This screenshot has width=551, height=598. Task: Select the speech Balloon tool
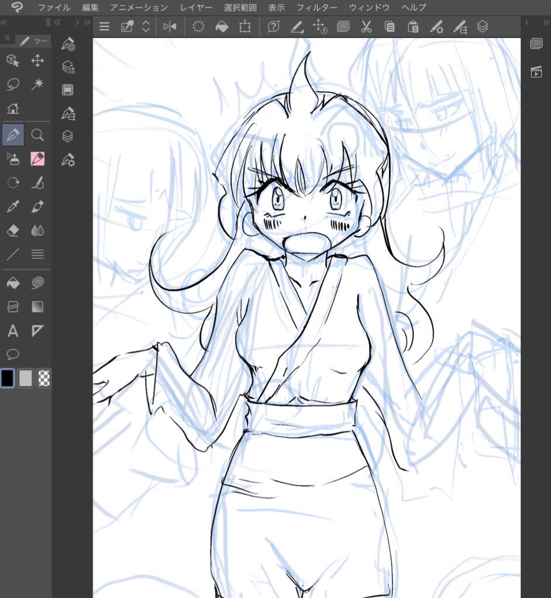[x=13, y=354]
